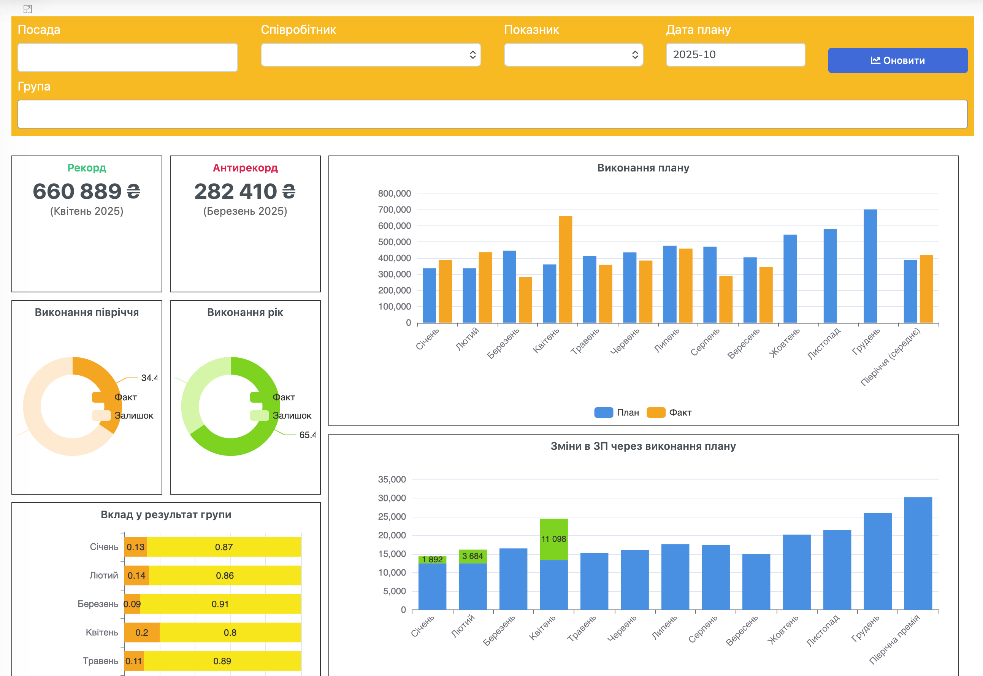Click the orange 0.2 Квітень bar segment

(x=142, y=632)
